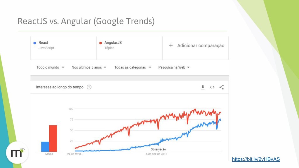Expand the Todo o mundo region dropdown
This screenshot has height=168, width=299.
click(x=50, y=67)
